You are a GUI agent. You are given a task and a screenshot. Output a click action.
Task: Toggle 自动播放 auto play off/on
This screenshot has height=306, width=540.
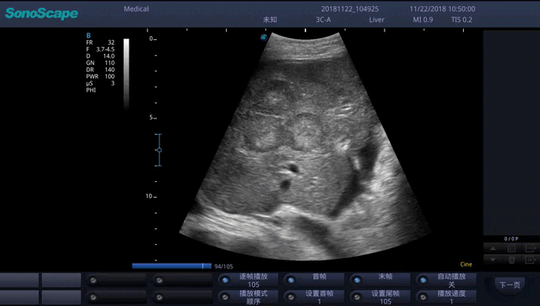pyautogui.click(x=446, y=280)
